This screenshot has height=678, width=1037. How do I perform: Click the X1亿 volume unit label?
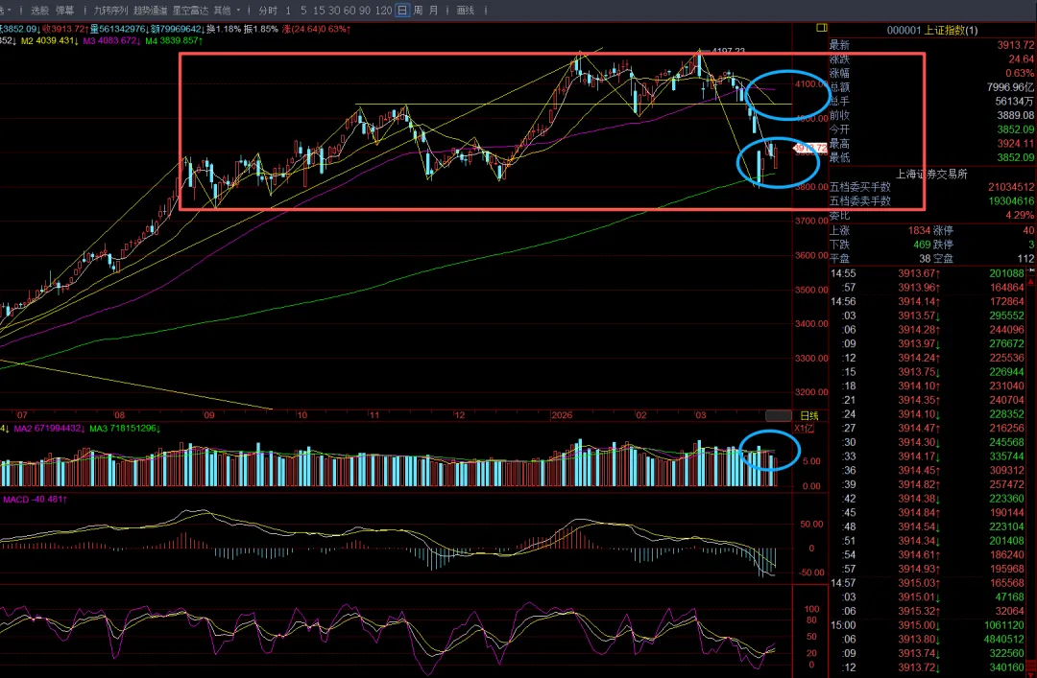click(x=805, y=429)
